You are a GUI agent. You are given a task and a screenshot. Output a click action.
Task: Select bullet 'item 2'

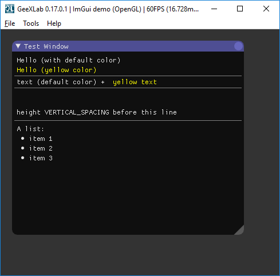coord(37,148)
